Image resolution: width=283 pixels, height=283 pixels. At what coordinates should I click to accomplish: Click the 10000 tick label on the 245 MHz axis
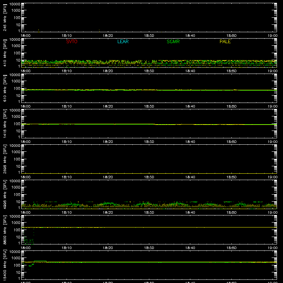pos(15,4)
